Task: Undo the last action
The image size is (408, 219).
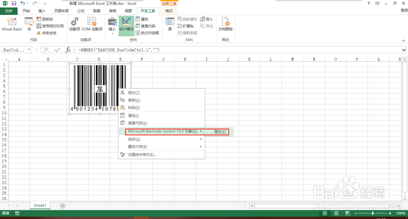Action: pos(22,3)
